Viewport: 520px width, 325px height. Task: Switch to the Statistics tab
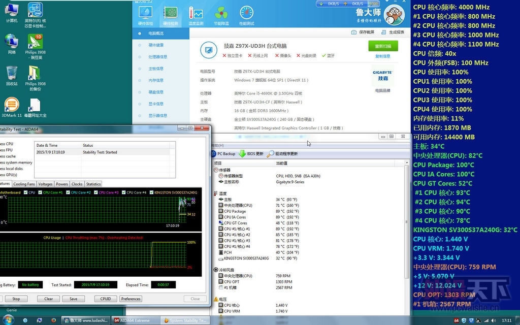[x=93, y=184]
